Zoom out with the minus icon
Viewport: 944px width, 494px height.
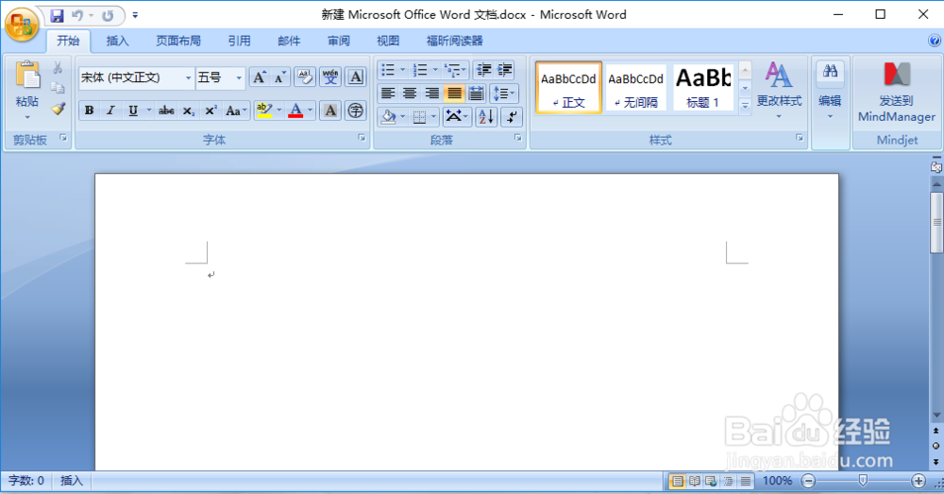[809, 481]
